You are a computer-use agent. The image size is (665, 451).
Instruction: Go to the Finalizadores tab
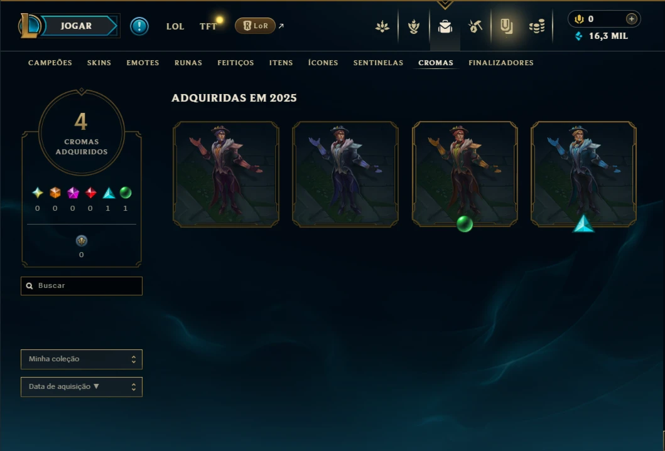click(501, 63)
